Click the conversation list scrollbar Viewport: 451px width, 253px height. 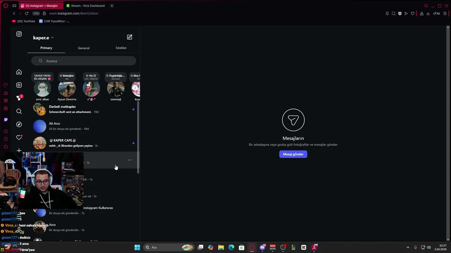tap(138, 137)
